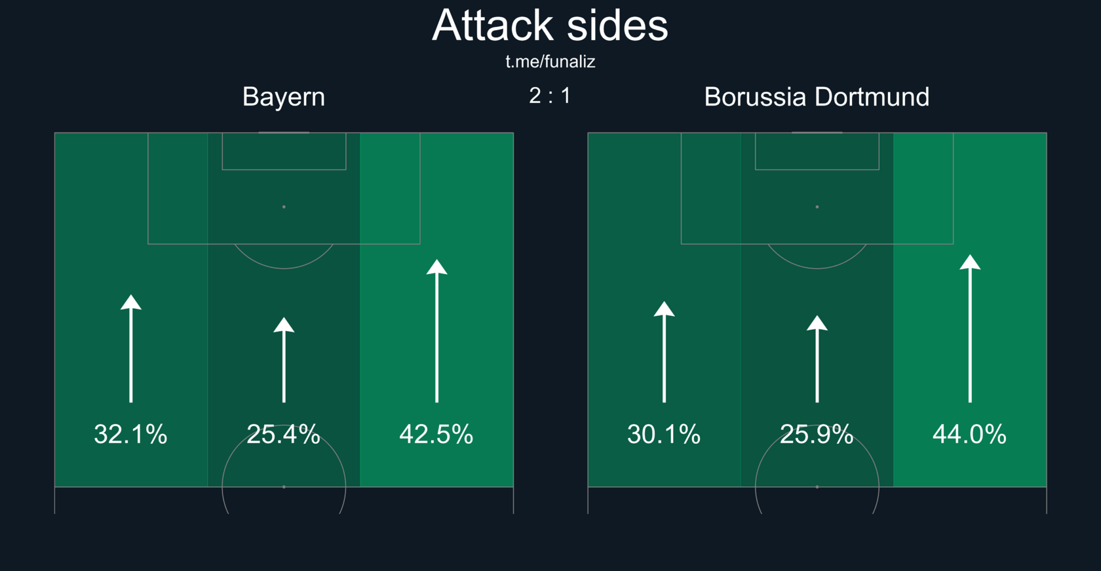
Task: Click the penalty spot on Bayern's pitch
Action: click(284, 207)
